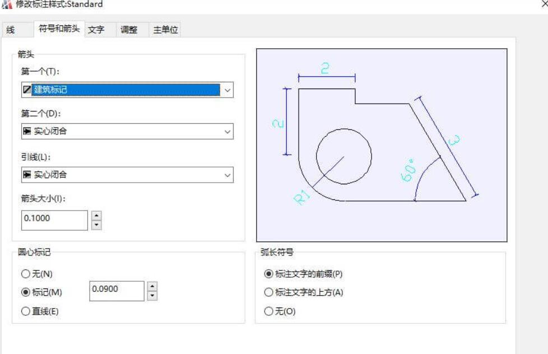
Task: Switch to the 主单位 tab
Action: click(165, 30)
